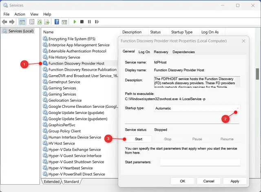The width and height of the screenshot is (261, 192).
Task: Click the Start button under Service status
Action: click(x=139, y=139)
